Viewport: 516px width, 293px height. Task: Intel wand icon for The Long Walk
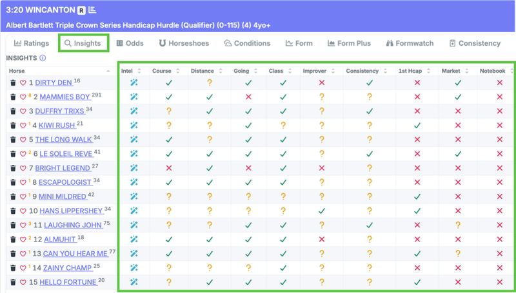click(x=134, y=139)
